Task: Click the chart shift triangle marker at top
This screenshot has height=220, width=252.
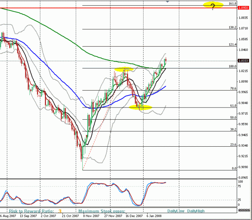Action: 167,2
